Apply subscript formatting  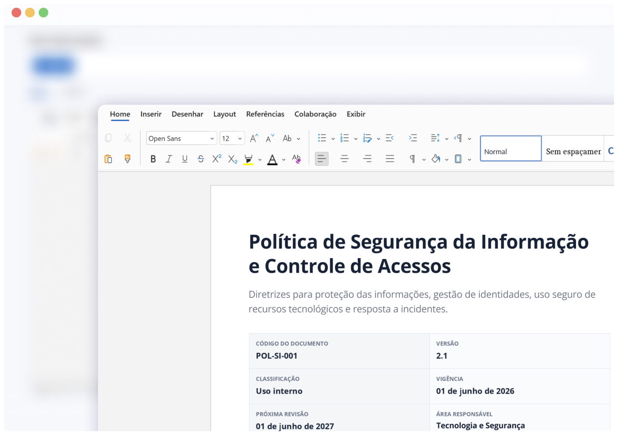233,159
